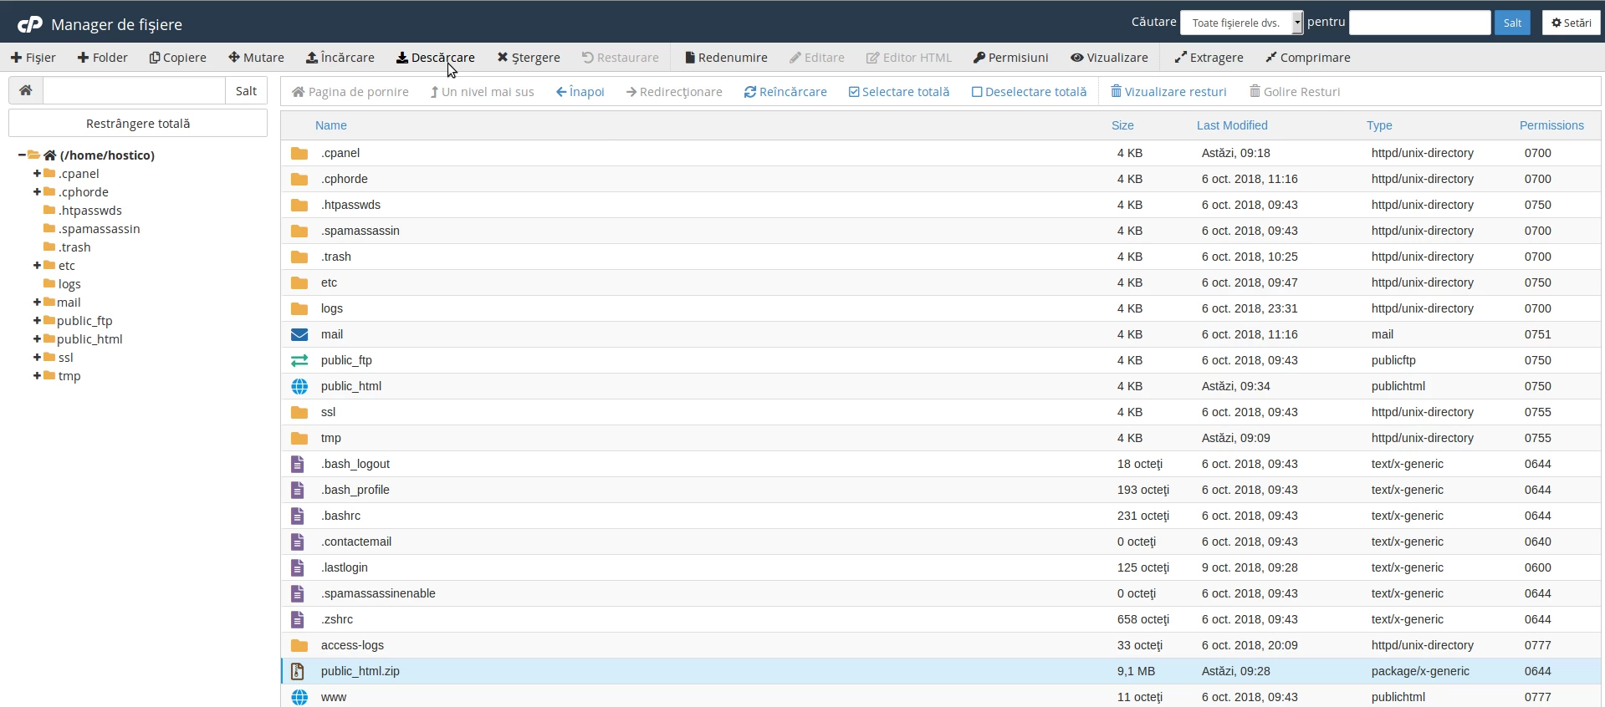Click the Încărcare upload toolbar button
Viewport: 1605px width, 707px height.
point(340,58)
